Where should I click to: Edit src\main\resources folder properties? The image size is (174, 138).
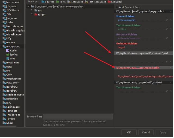(167, 38)
